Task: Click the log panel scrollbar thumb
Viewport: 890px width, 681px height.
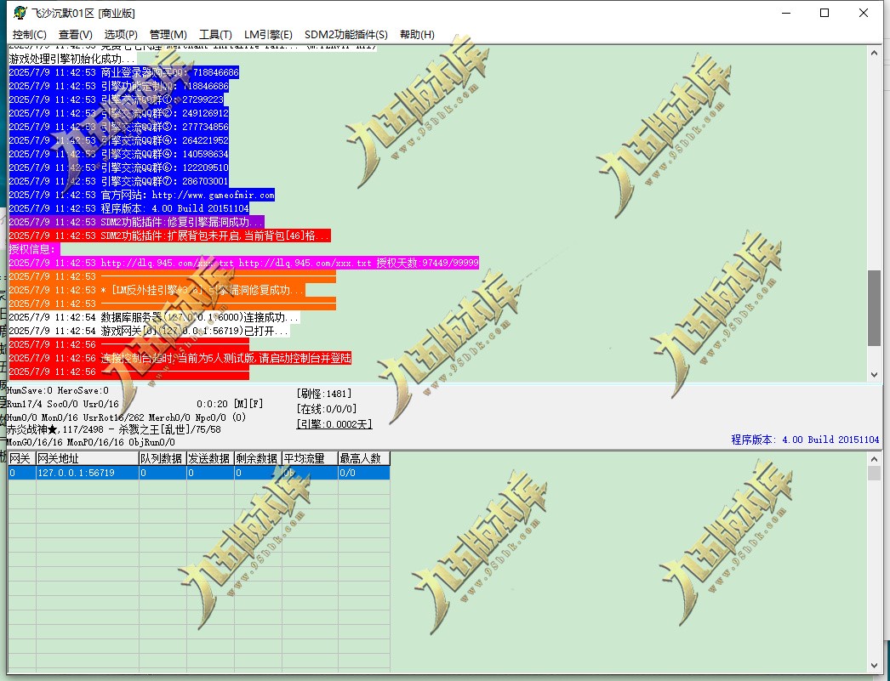Action: pos(874,308)
